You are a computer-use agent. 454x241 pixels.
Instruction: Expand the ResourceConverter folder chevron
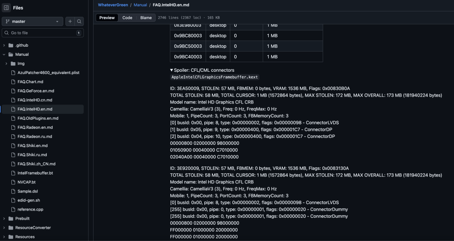point(4,228)
